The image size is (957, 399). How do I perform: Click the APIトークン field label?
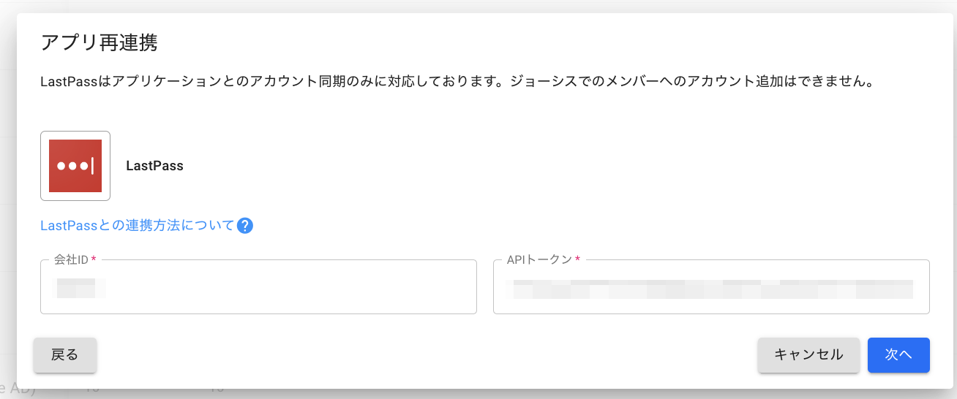pos(538,260)
